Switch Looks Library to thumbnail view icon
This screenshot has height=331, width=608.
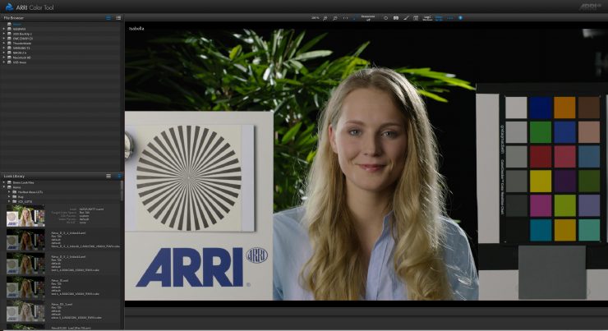[118, 176]
